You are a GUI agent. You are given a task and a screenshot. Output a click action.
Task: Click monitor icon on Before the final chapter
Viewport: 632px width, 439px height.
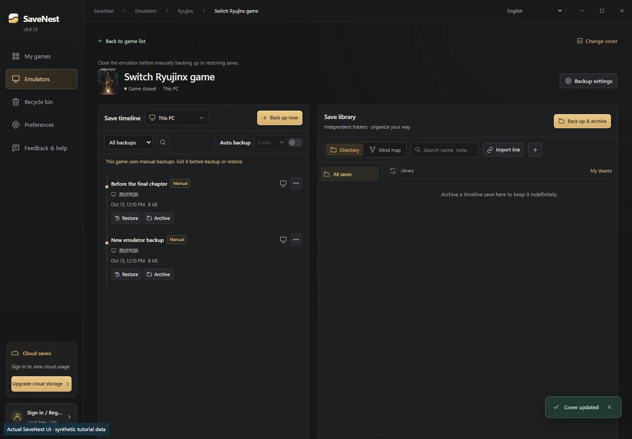tap(283, 184)
